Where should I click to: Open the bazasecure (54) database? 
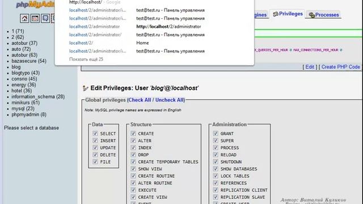coord(29,61)
